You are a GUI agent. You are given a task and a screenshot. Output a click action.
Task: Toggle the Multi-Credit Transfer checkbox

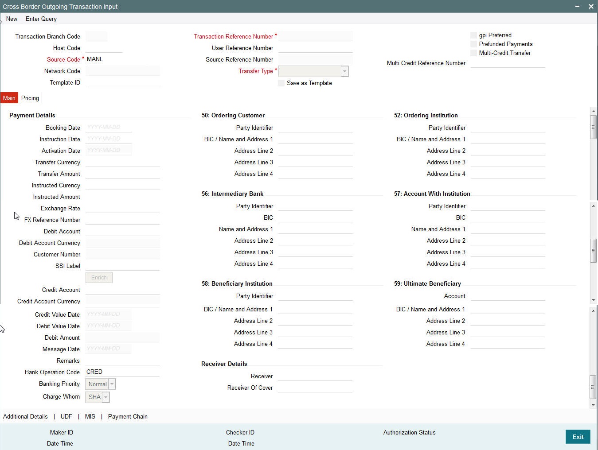[473, 53]
